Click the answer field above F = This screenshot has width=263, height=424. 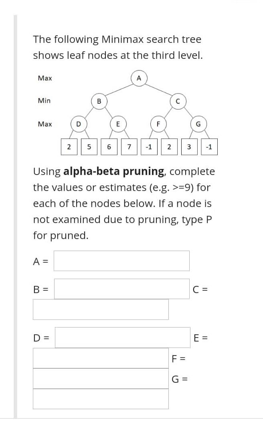point(100,358)
